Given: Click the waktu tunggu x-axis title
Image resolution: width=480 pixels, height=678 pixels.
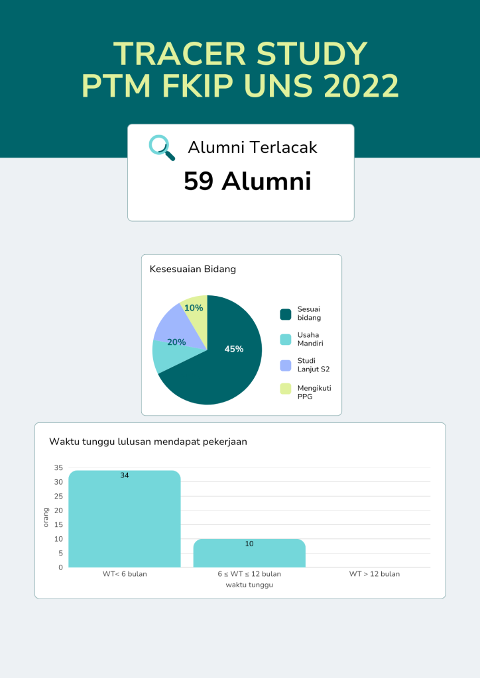Looking at the screenshot, I should [249, 585].
